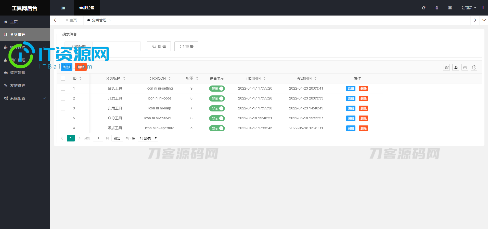Click 删除 for the 实用工具 row
488x229 pixels.
364,108
